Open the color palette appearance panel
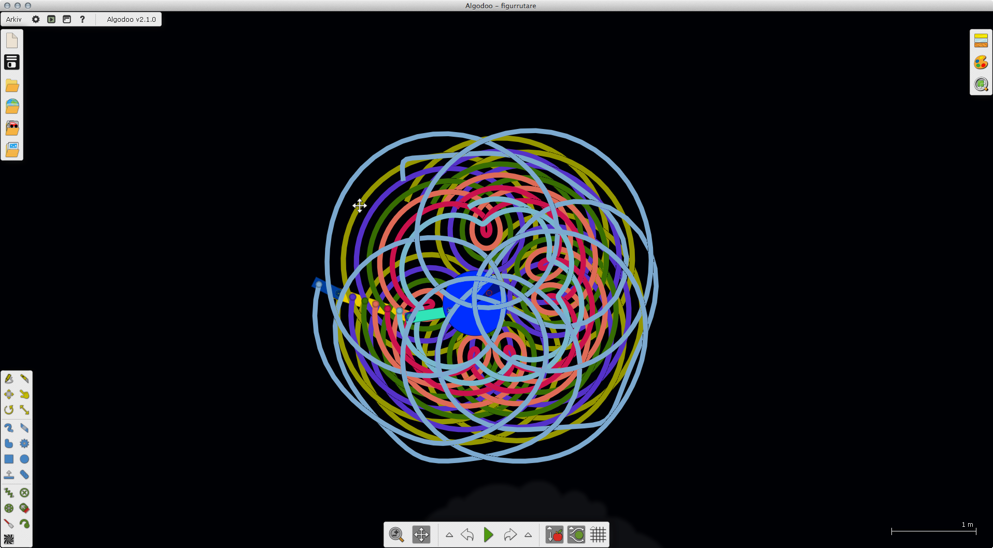Viewport: 993px width, 548px height. 981,63
